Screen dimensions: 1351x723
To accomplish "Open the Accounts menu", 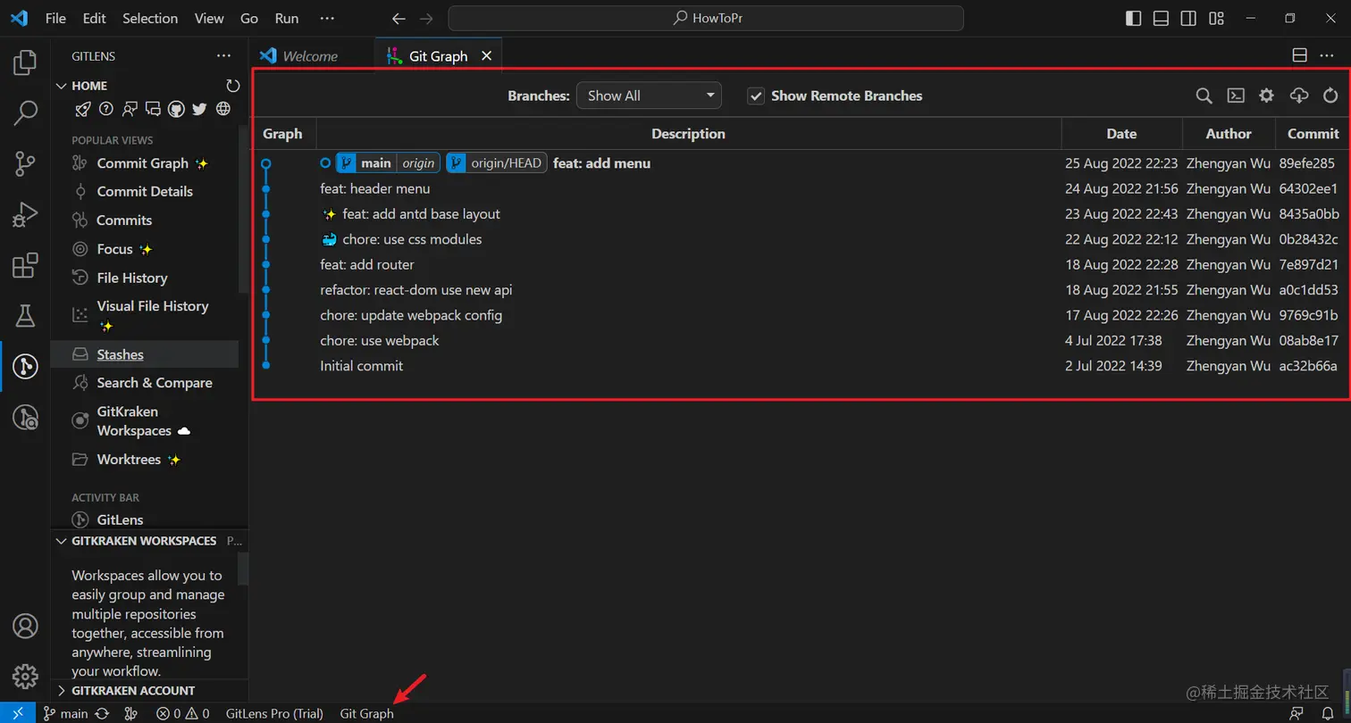I will pos(25,626).
